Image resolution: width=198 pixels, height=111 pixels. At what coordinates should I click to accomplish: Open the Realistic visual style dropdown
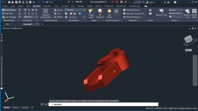[x=75, y=10]
